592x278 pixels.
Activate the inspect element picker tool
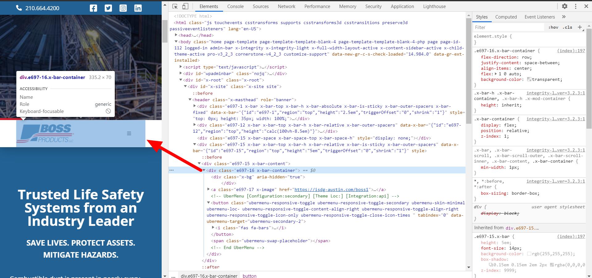175,6
